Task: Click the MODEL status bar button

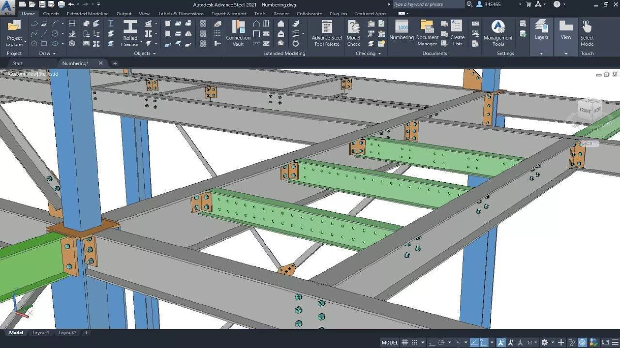Action: [390, 343]
